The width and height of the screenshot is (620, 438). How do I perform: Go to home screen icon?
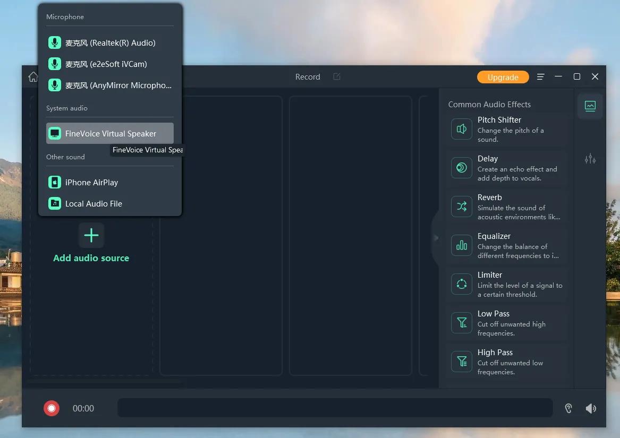click(x=33, y=77)
